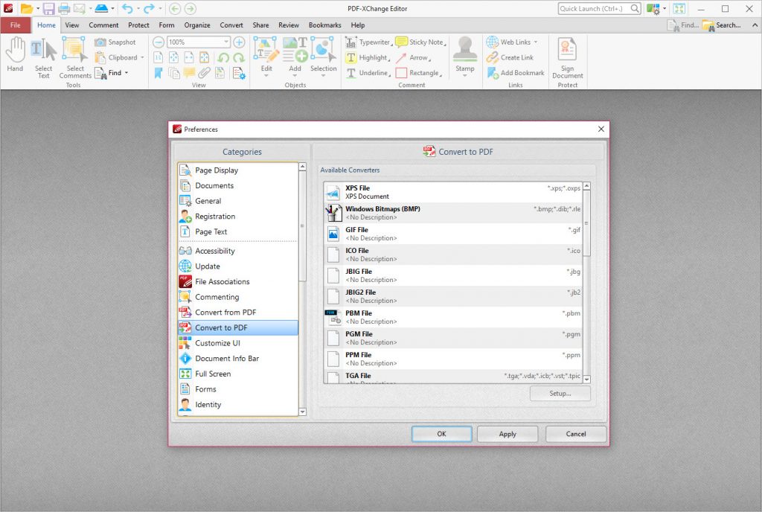Screen dimensions: 762x512
Task: Click the Open folder icon
Action: click(27, 8)
